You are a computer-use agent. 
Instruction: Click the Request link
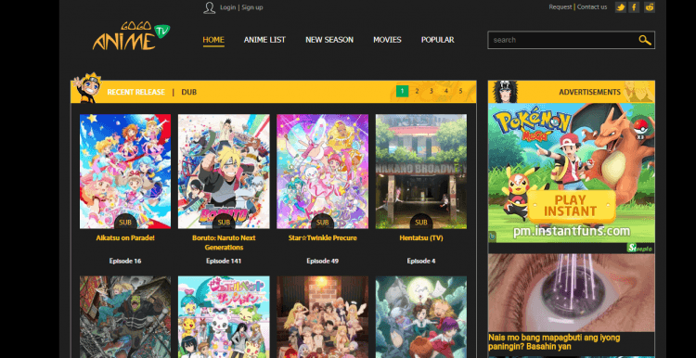pos(561,7)
